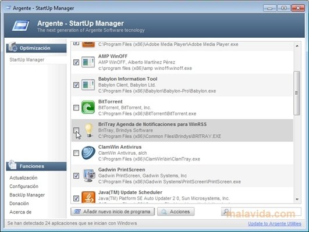Enable the BitTorrent startup checkbox
309x232 pixels.
coord(76,108)
